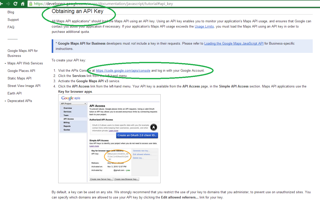
Task: Click "Activate the Google Maps API v3 service" step
Action: point(89,81)
